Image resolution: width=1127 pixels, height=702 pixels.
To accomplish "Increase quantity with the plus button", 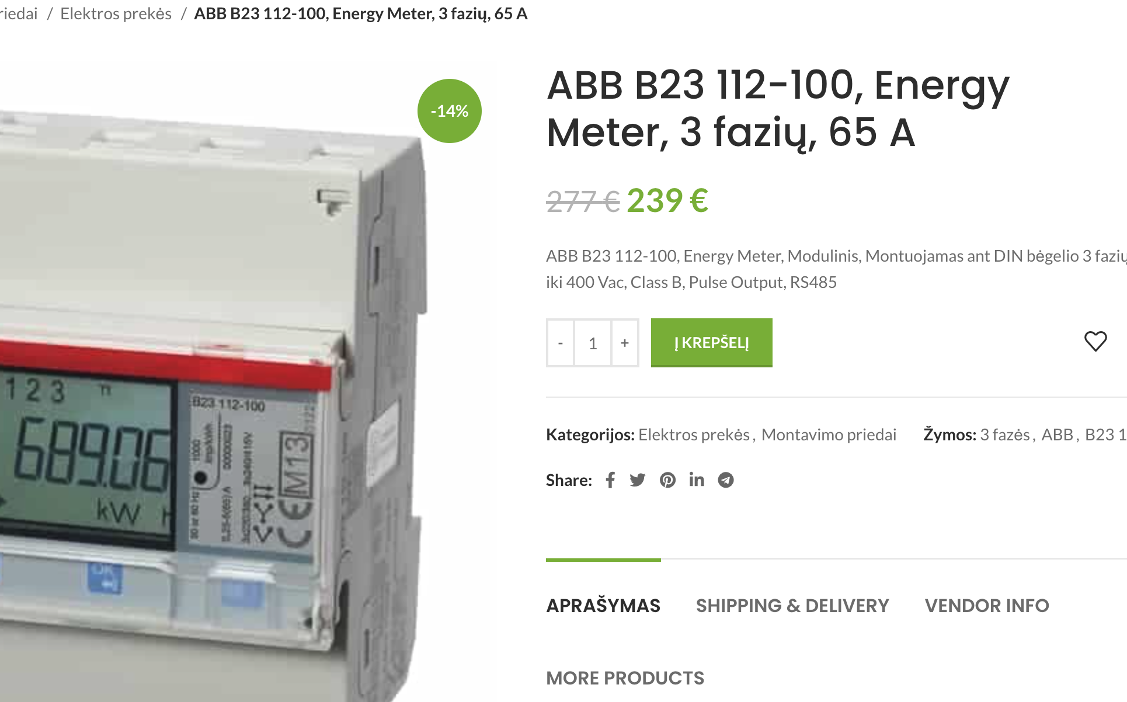I will (625, 343).
